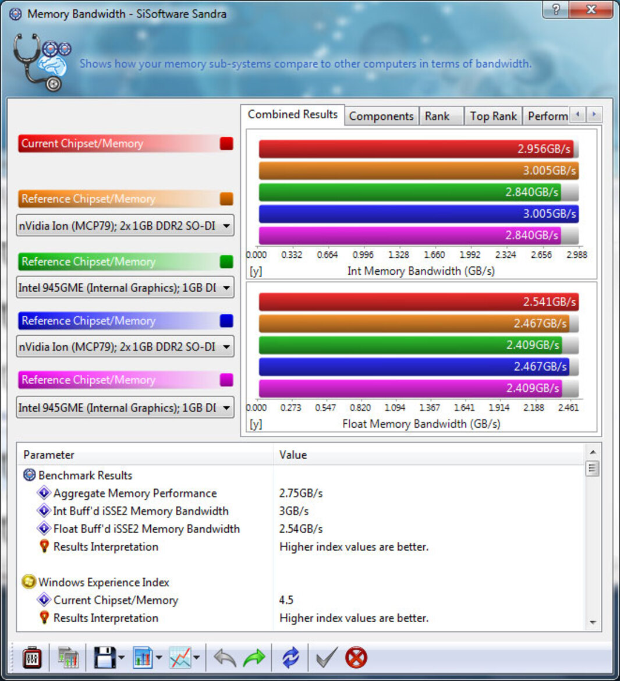Screen dimensions: 620x681
Task: Open the save icon's dropdown arrow
Action: click(121, 658)
